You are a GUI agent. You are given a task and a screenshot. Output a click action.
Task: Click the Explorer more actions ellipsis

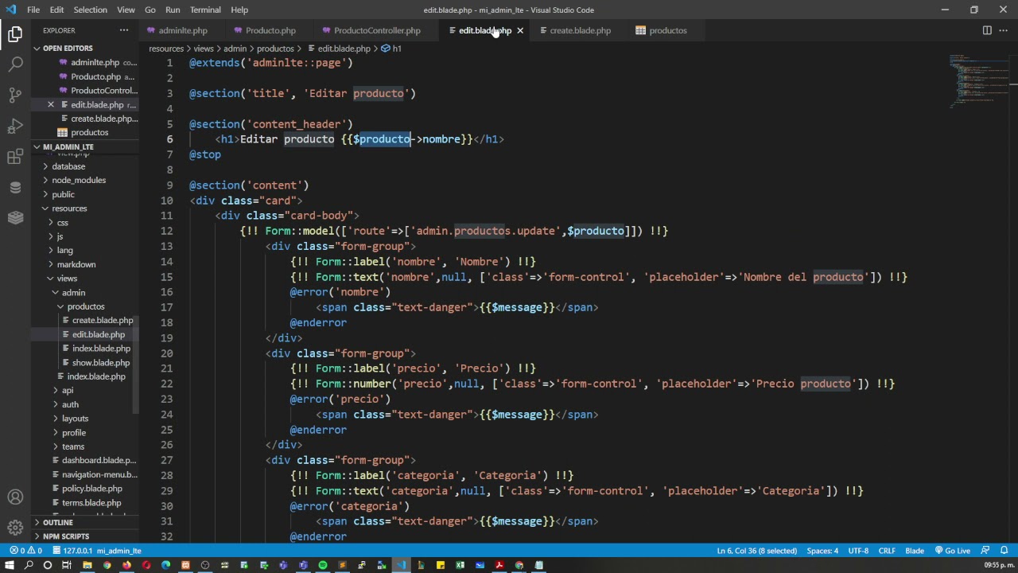pos(124,30)
